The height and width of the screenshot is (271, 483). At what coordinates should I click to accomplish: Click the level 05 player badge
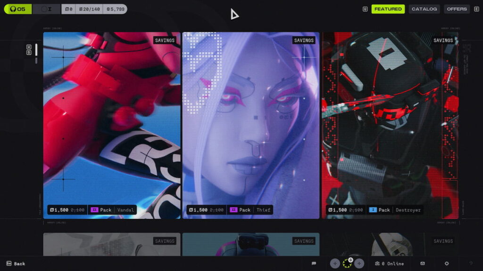click(x=18, y=9)
